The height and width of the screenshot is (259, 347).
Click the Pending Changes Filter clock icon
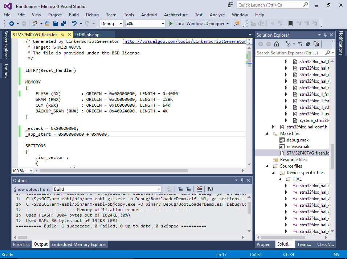pos(288,44)
